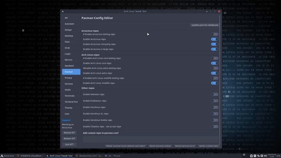
Task: Click the Support link in sidebar
Action: tap(66, 120)
